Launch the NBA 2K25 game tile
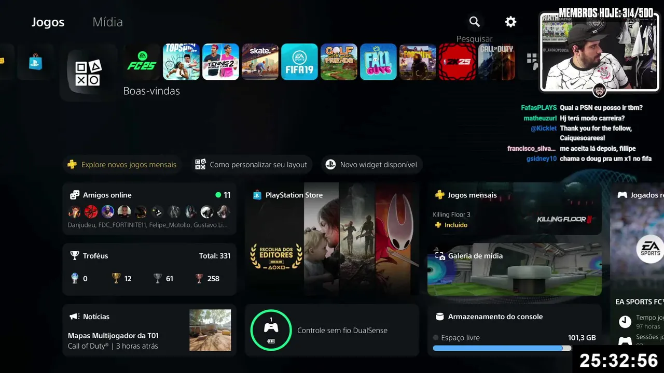This screenshot has width=664, height=373. [x=457, y=62]
